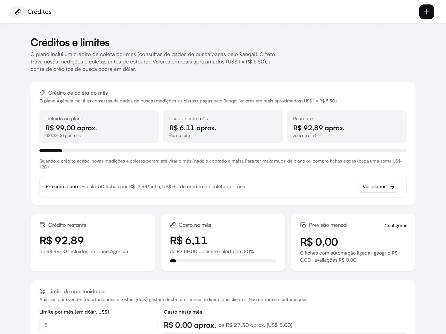This screenshot has height=334, width=446.
Task: Click the target icon by Limite de oportunidades
Action: click(42, 291)
